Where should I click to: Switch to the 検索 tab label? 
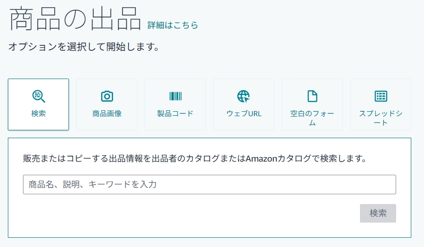click(39, 113)
